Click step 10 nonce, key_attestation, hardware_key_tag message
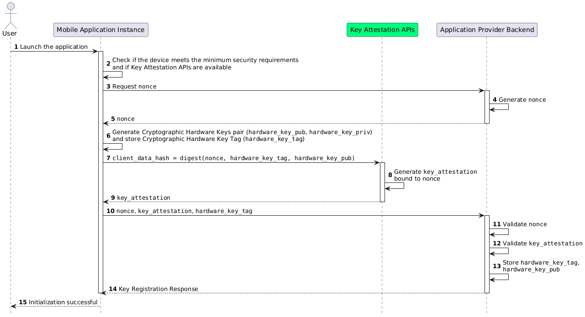The width and height of the screenshot is (585, 317). (x=184, y=211)
